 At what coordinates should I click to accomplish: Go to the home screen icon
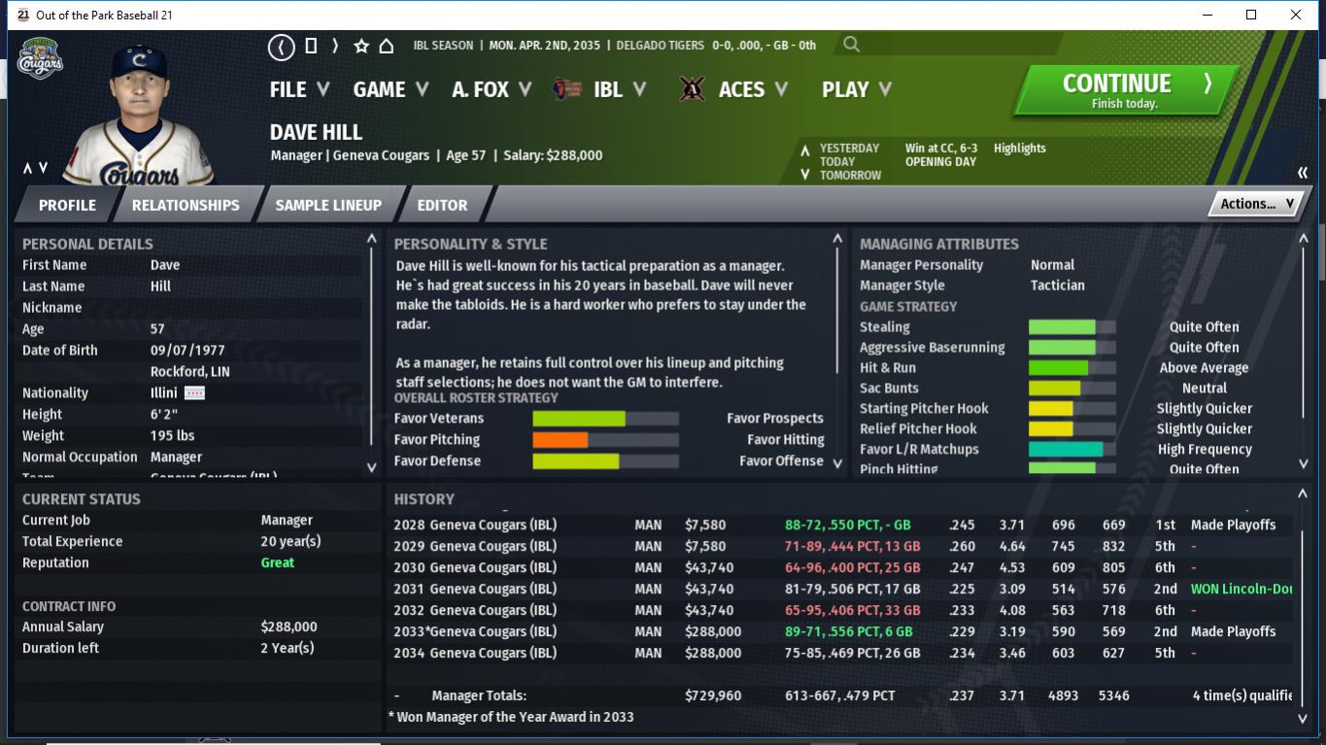click(x=386, y=46)
